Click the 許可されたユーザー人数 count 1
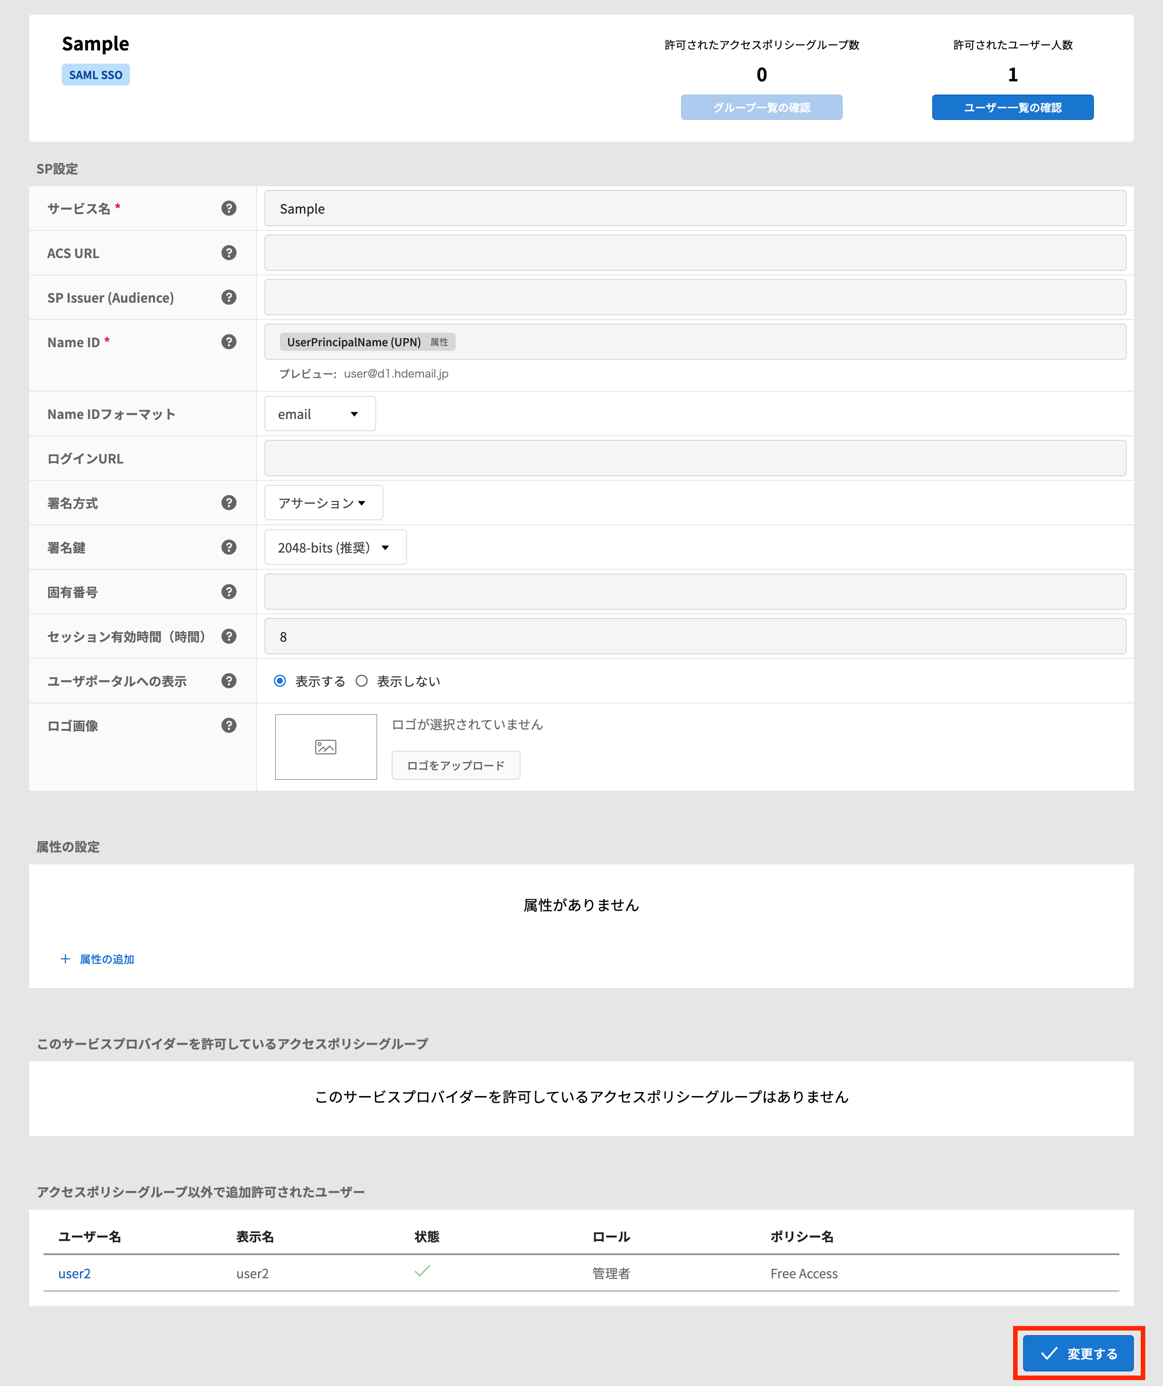Viewport: 1163px width, 1386px height. click(x=1013, y=75)
